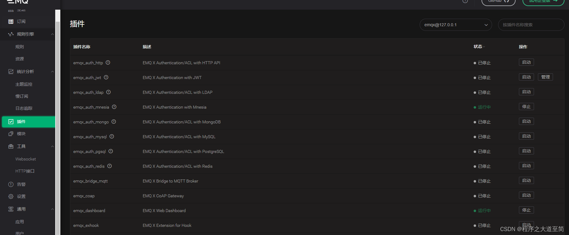The image size is (569, 235).
Task: Click the 规则引擎 sidebar icon
Action: (x=11, y=34)
